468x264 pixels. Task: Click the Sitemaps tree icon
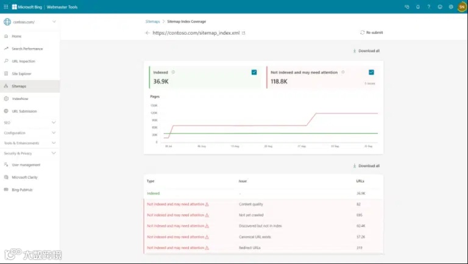click(x=6, y=86)
